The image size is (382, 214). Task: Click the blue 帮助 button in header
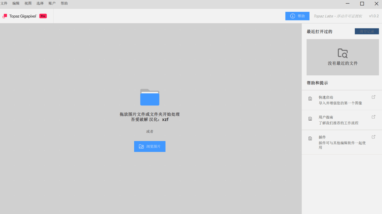(x=297, y=16)
